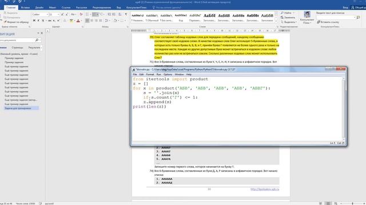Clear all formatting icon in Font group
Viewport: 366px width, 205px height.
click(81, 14)
